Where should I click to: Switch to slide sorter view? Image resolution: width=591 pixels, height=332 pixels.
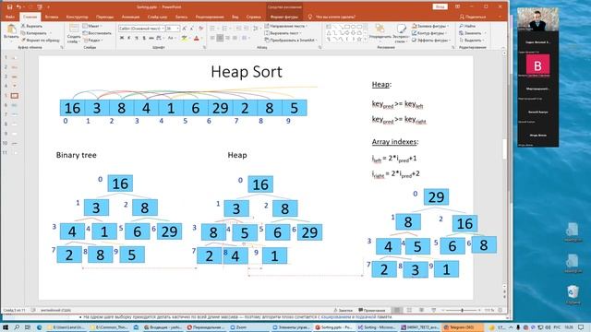[x=409, y=310]
